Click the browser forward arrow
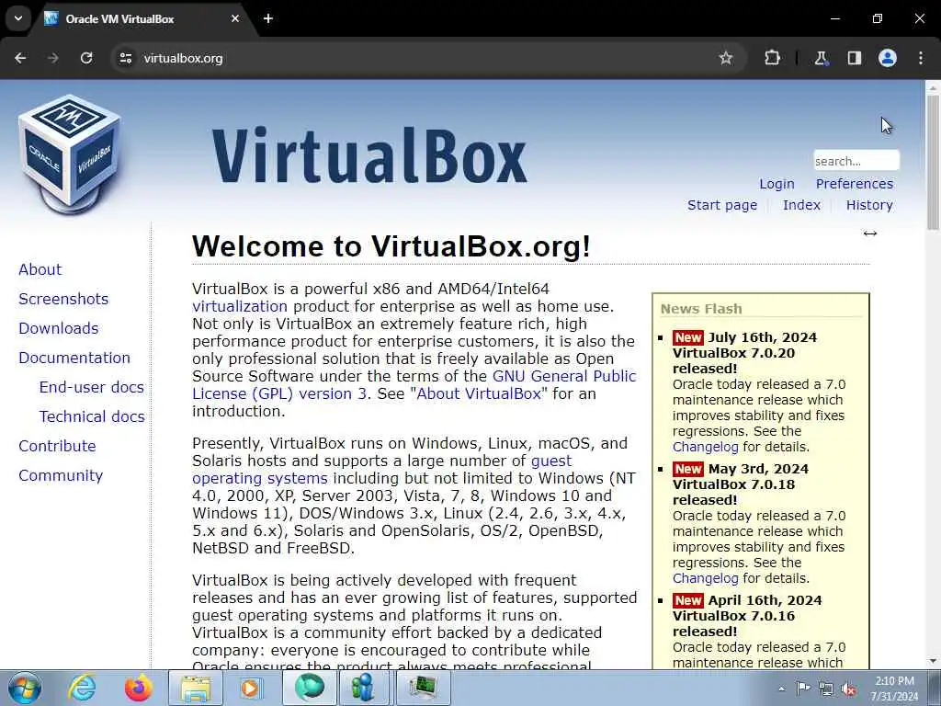Image resolution: width=941 pixels, height=706 pixels. tap(53, 58)
